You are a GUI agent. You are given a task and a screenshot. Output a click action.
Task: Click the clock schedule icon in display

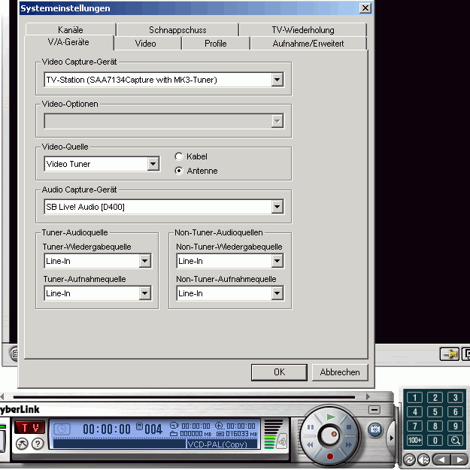click(x=62, y=429)
